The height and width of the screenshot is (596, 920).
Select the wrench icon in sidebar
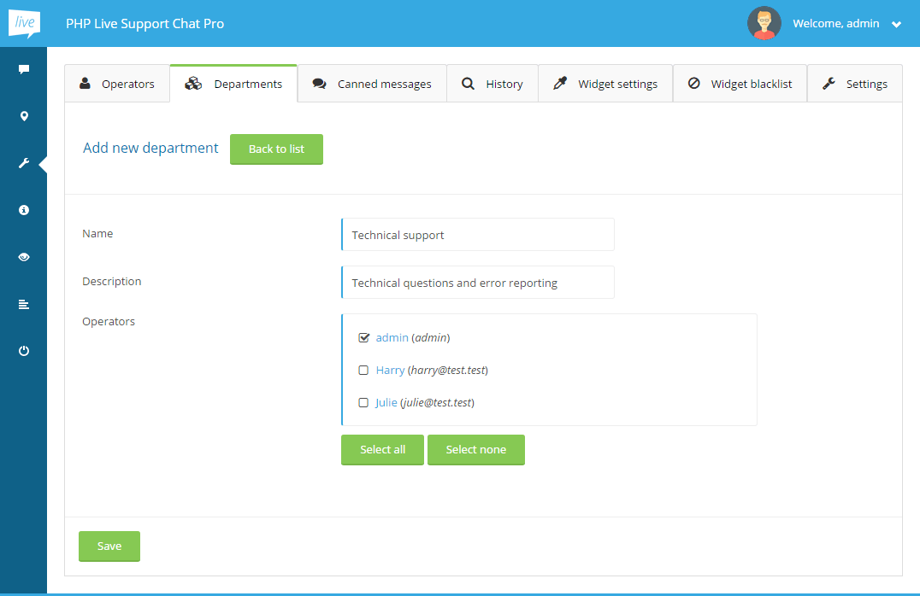24,163
